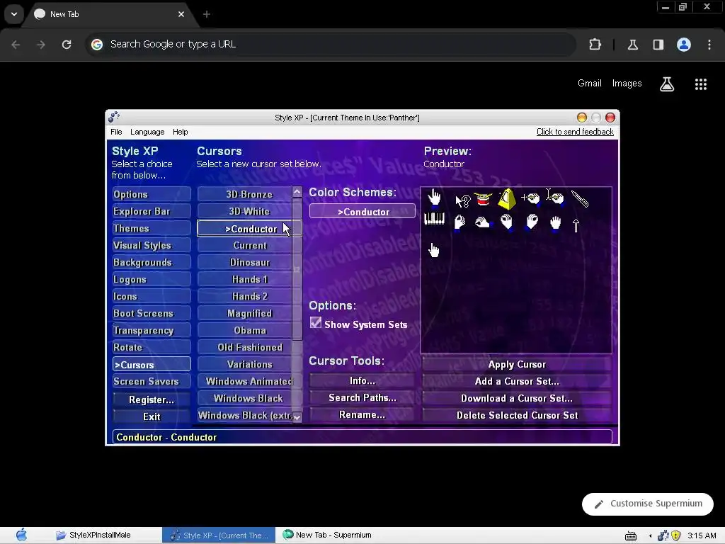Click the Labs flask icon on the new tab page
The image size is (725, 544).
[667, 84]
